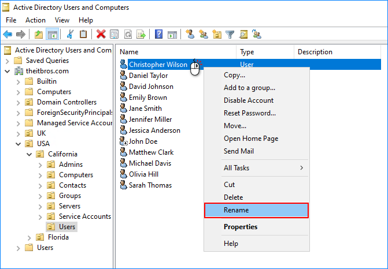Click the user icon beside Sarah Thomas
388x269 pixels.
[124, 185]
